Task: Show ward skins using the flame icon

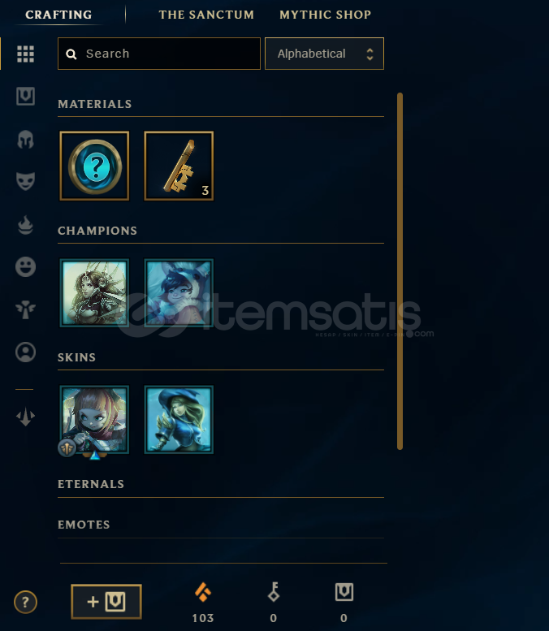Action: [x=25, y=225]
